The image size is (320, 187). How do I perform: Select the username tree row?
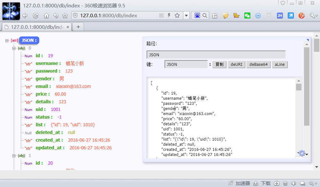pos(54,63)
